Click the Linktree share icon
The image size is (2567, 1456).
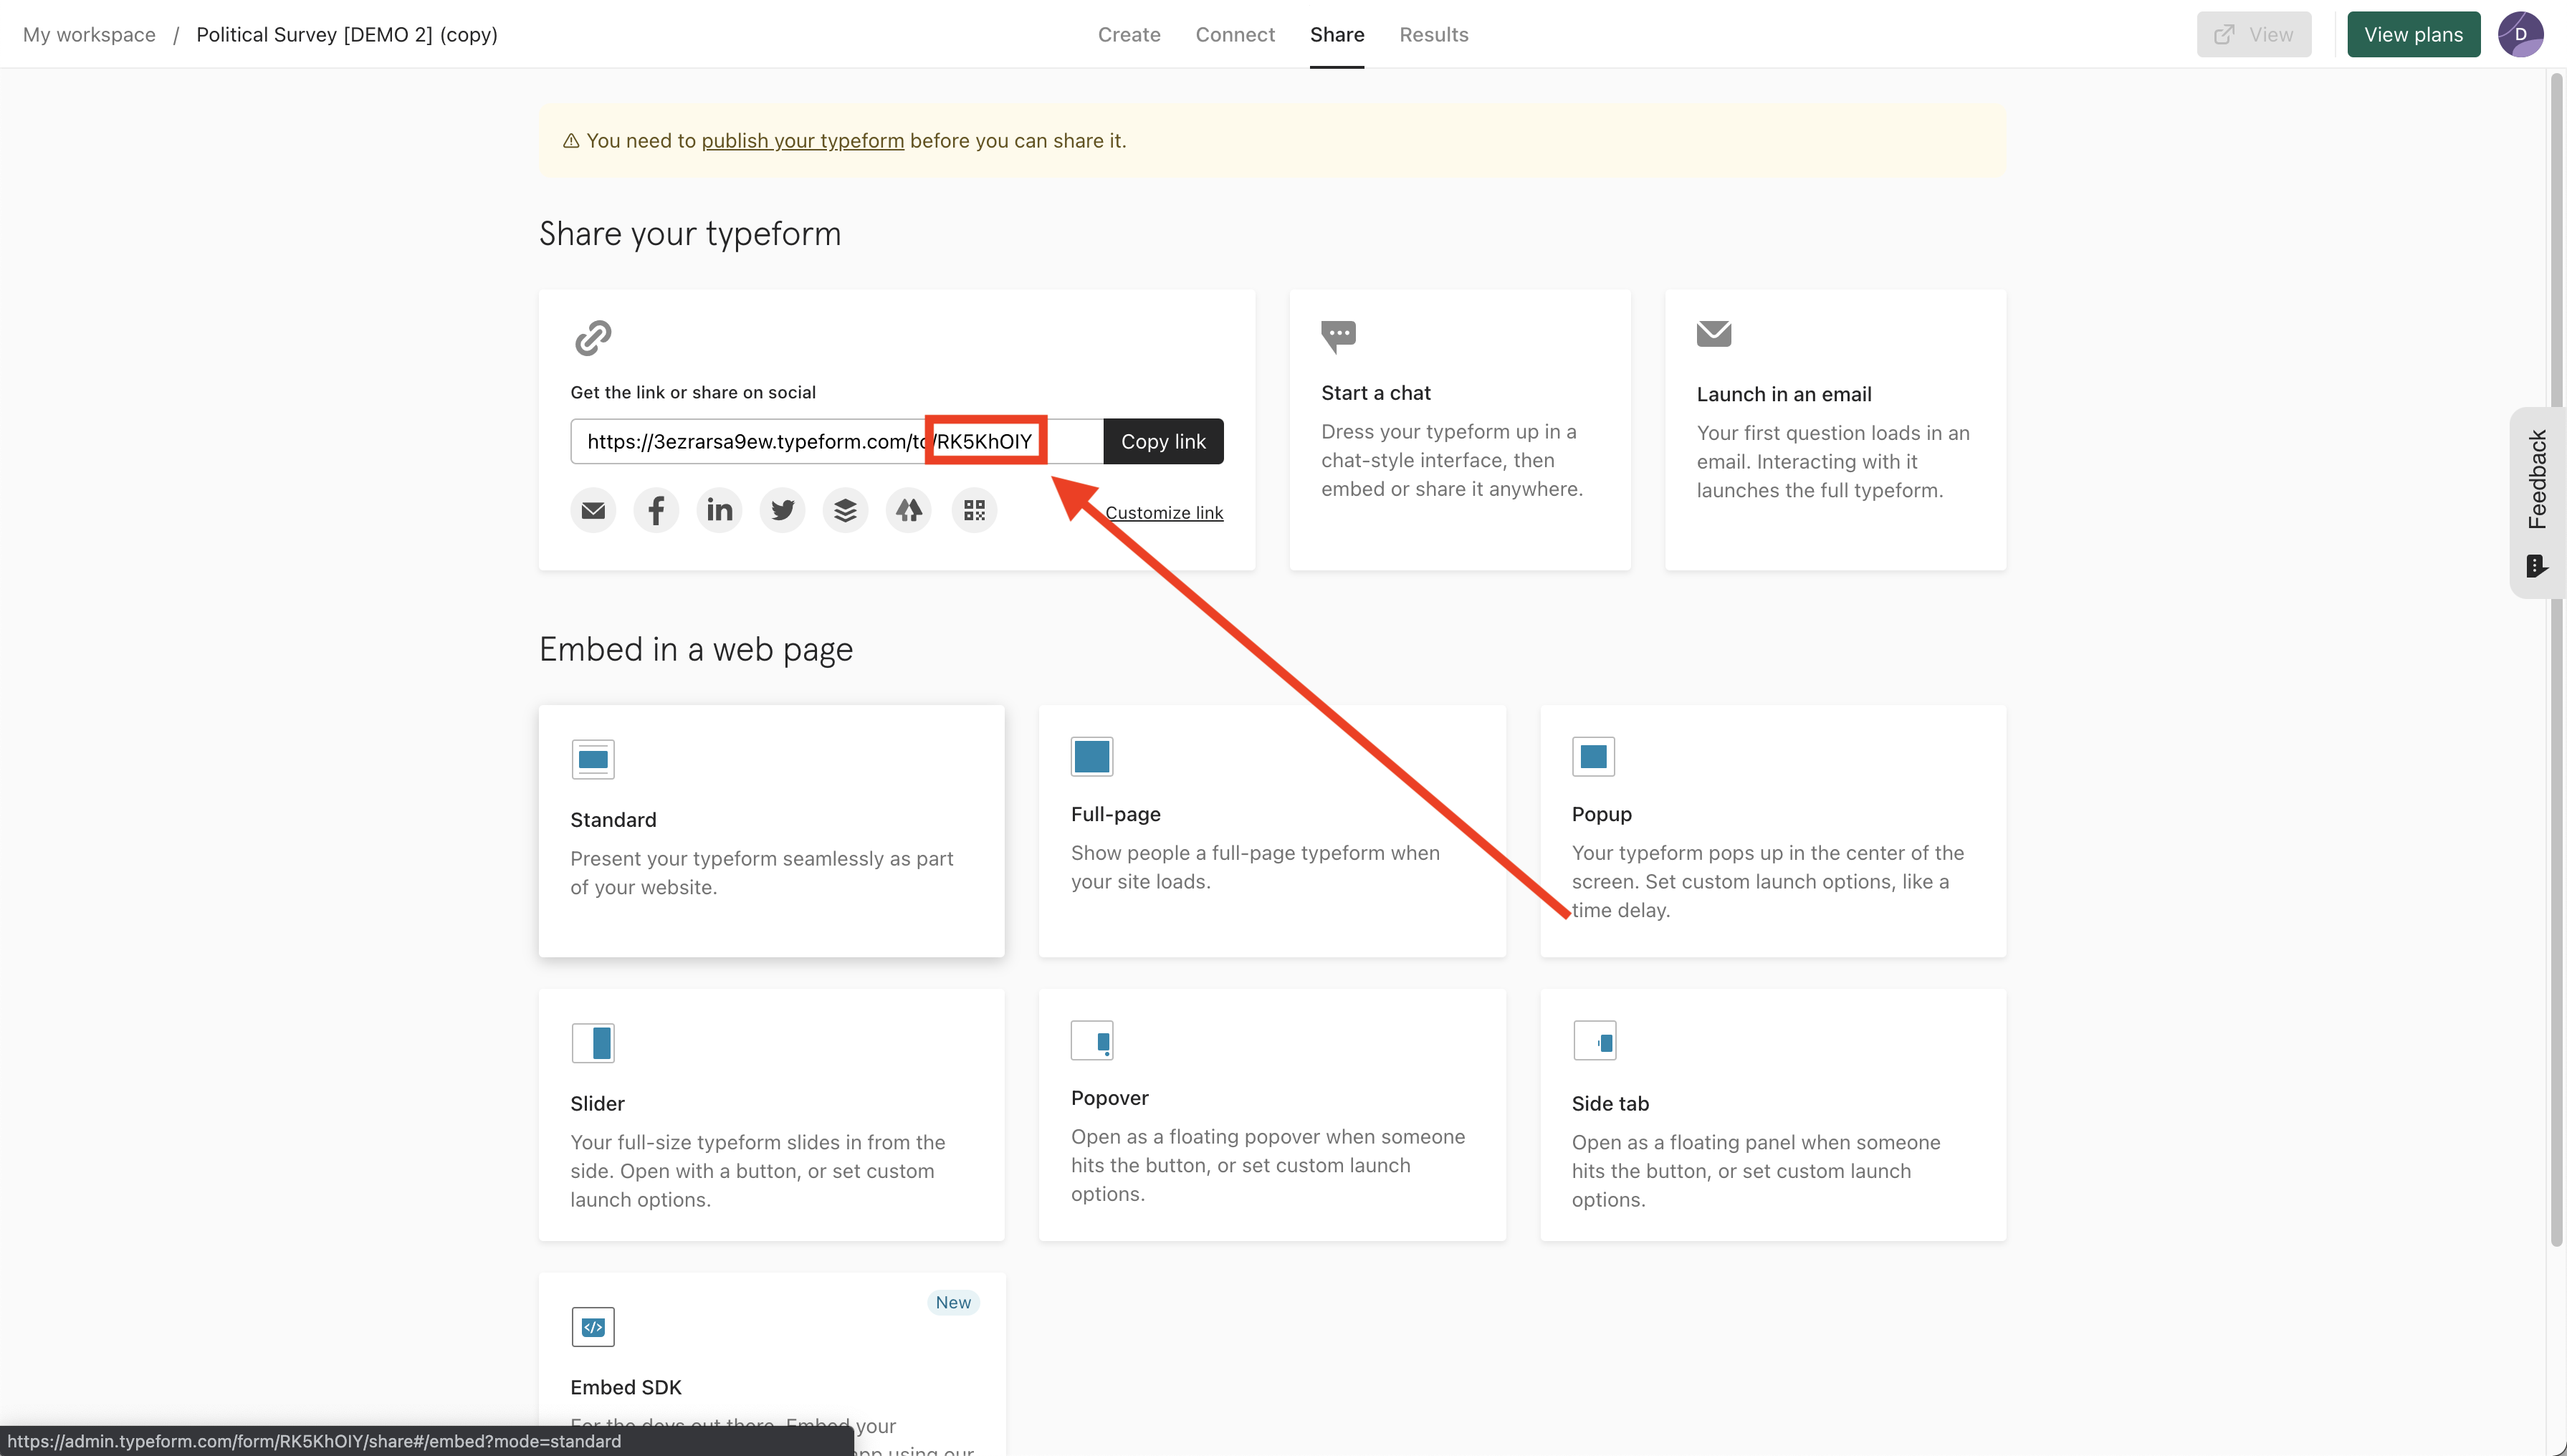[908, 511]
